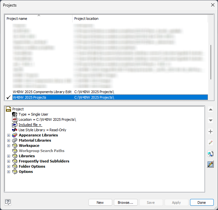
Task: Click the Material Libraries icon
Action: [x=15, y=140]
